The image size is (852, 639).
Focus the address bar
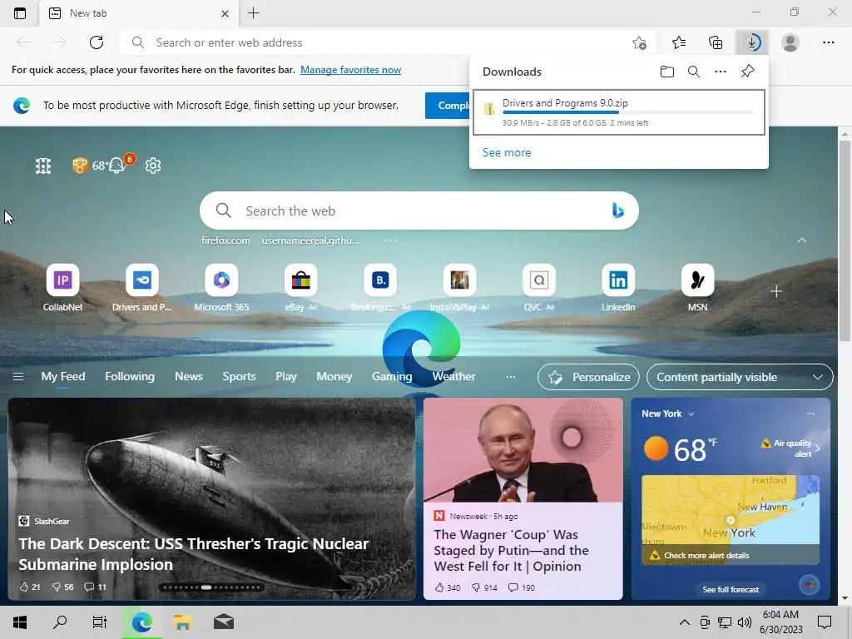[x=388, y=42]
